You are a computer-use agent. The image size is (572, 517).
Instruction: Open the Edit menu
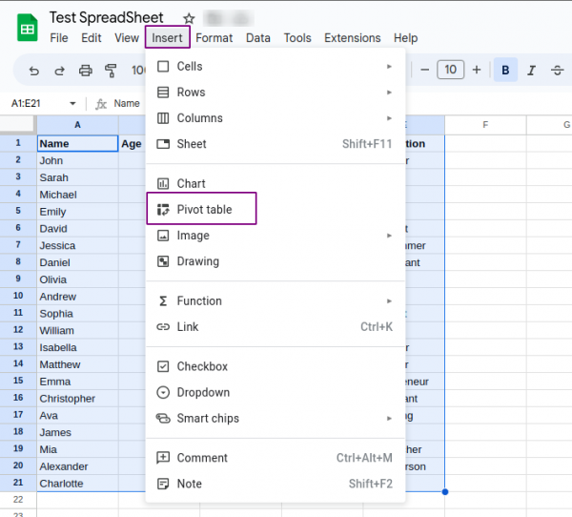click(x=91, y=38)
